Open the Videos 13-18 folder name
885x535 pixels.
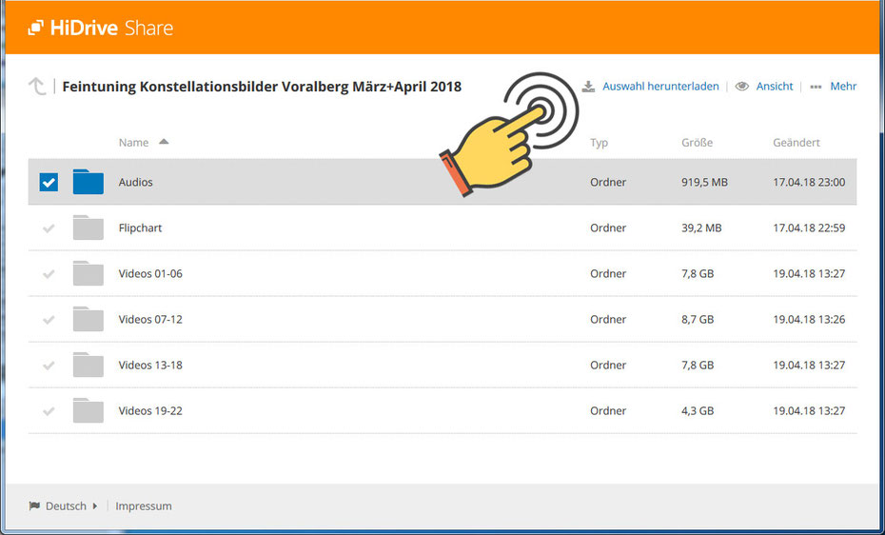(150, 365)
